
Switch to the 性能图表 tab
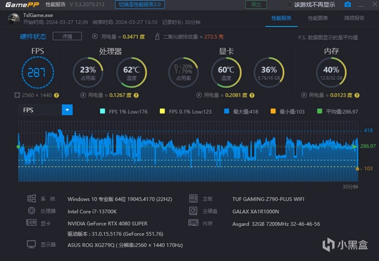[x=318, y=18]
